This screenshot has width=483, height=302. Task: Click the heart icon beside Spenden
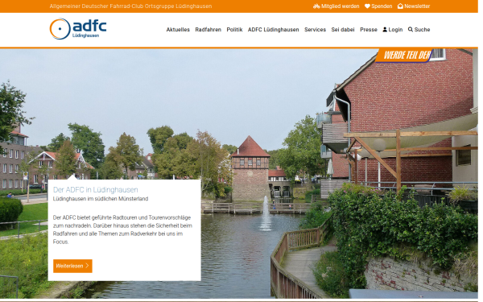pyautogui.click(x=367, y=6)
